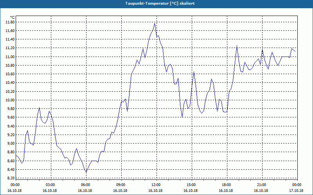Viewport: 313px width, 195px height.
Task: Click the 10,40 y-axis label
Action: click(x=10, y=83)
